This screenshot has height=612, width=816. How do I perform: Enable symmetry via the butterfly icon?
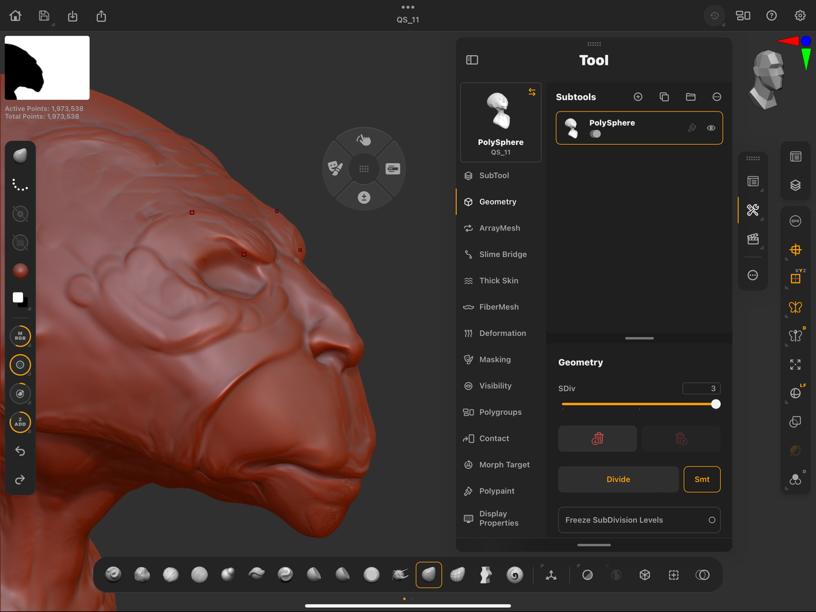(x=796, y=307)
